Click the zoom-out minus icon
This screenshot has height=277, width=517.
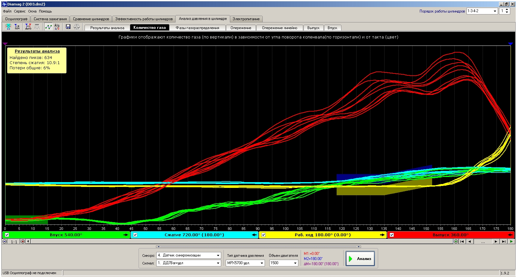(5, 241)
